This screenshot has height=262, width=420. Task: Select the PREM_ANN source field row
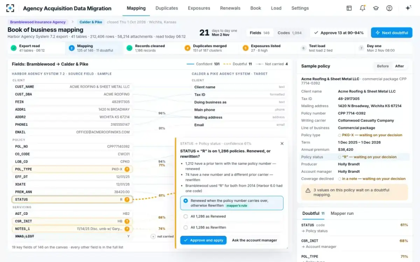72,192
